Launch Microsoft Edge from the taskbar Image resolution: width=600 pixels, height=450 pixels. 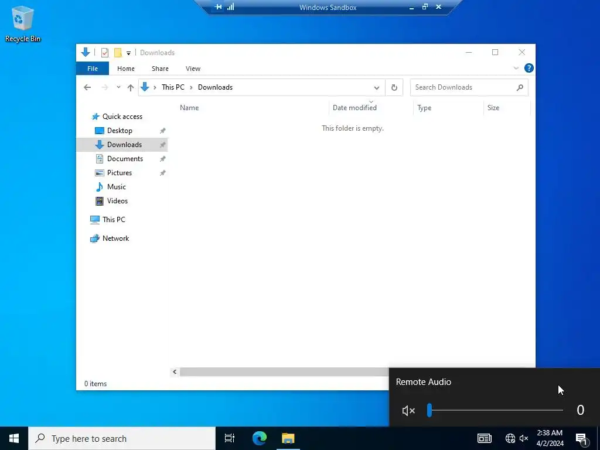tap(260, 438)
